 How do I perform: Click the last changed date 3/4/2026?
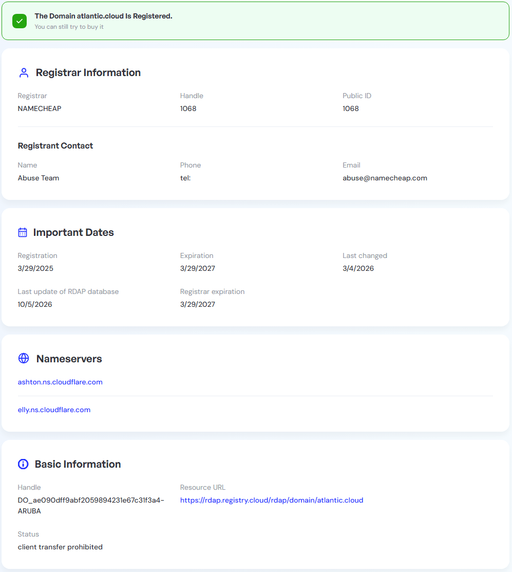[x=358, y=268]
